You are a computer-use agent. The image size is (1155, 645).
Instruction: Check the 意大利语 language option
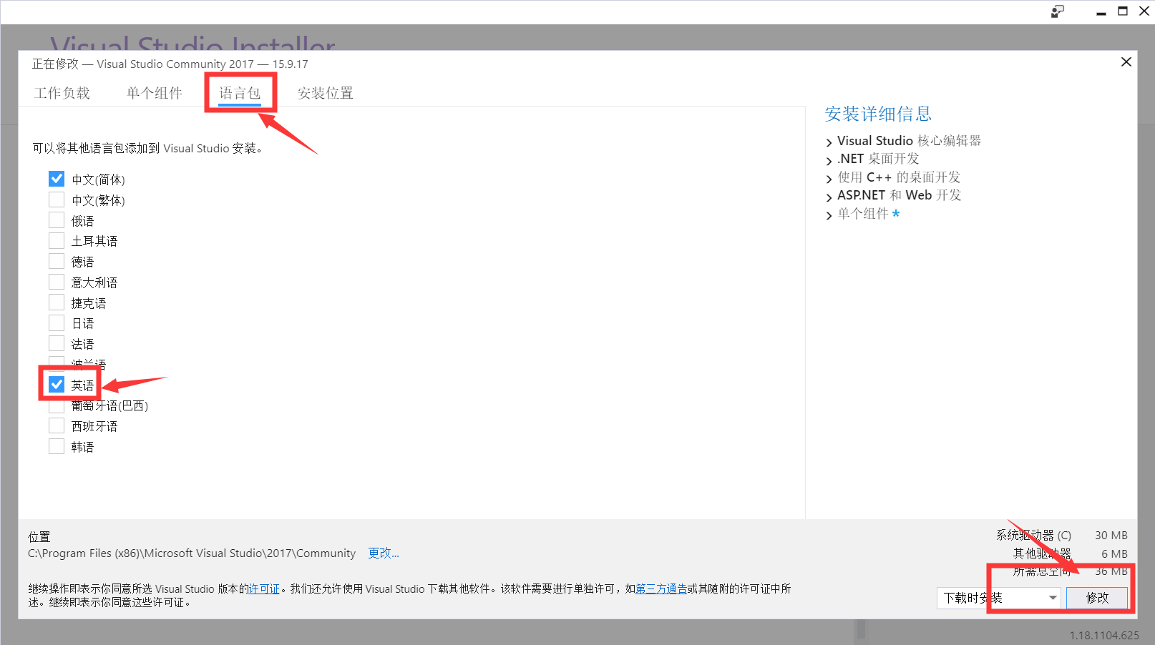click(x=57, y=282)
